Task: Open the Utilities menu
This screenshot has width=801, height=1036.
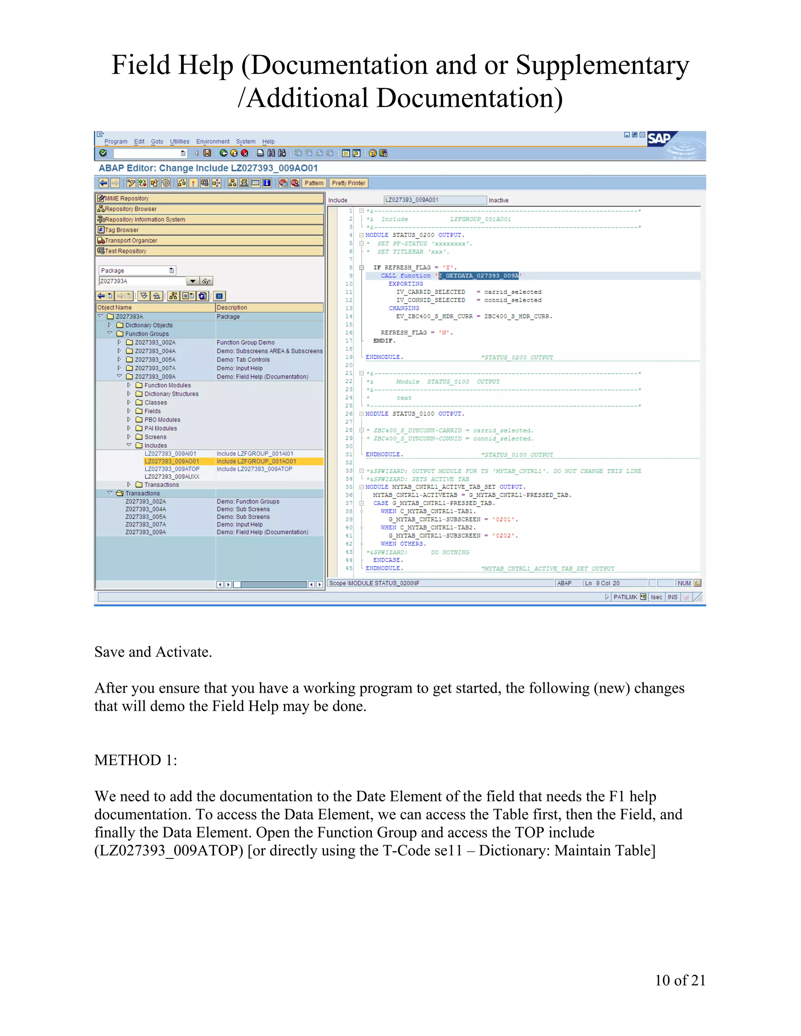Action: tap(180, 142)
